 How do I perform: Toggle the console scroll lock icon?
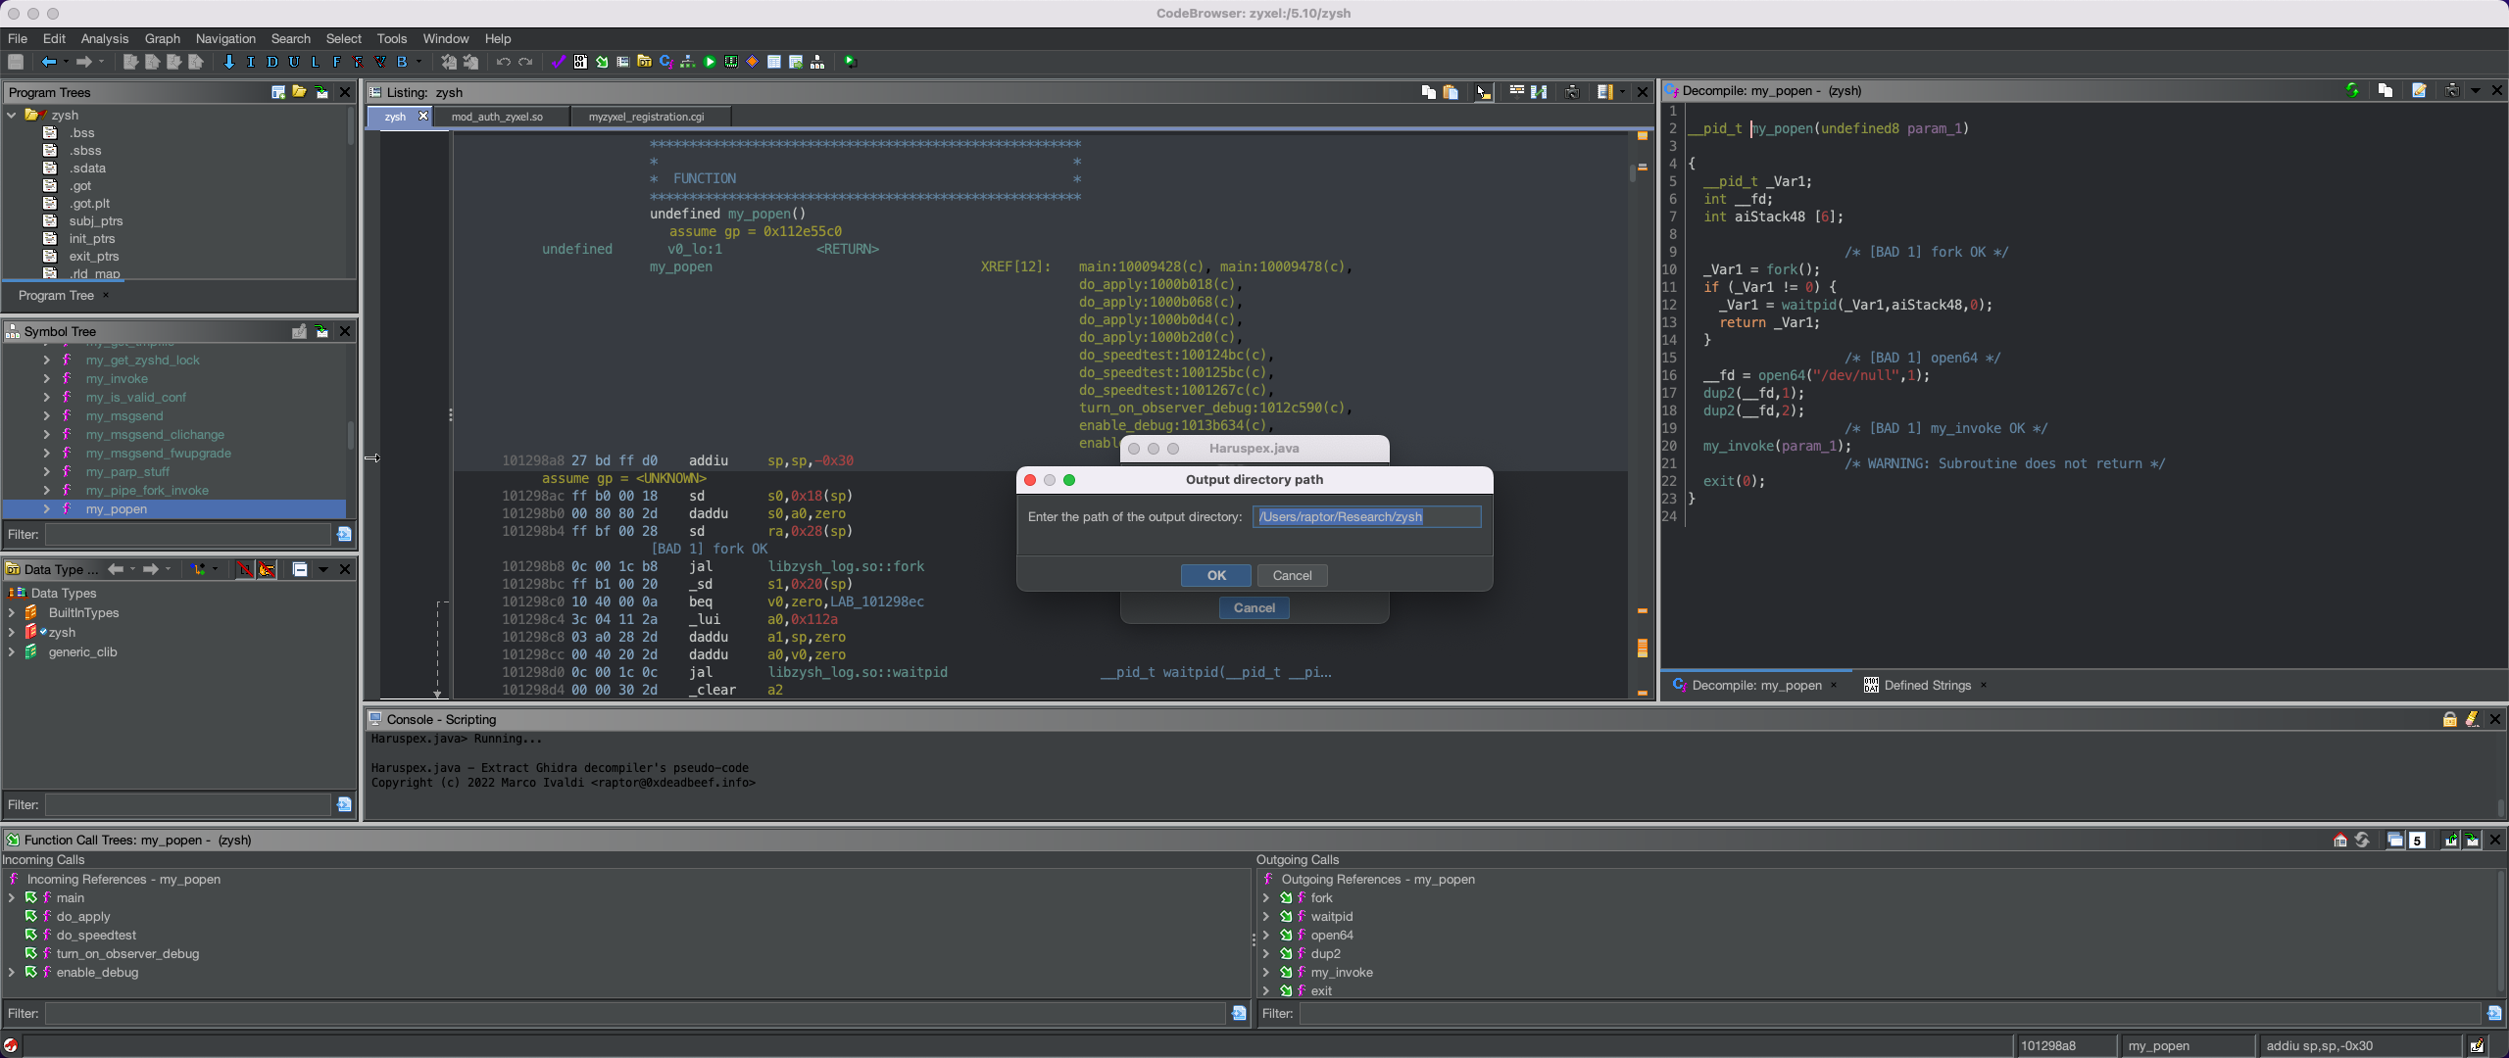pyautogui.click(x=2449, y=719)
